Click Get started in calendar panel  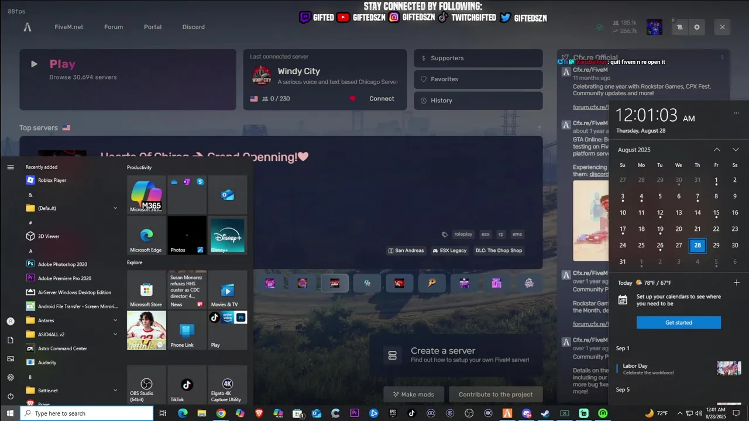pos(679,323)
